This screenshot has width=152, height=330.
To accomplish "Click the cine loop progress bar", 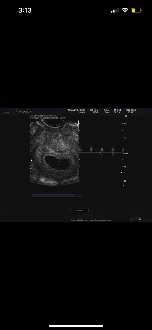I will 54,196.
